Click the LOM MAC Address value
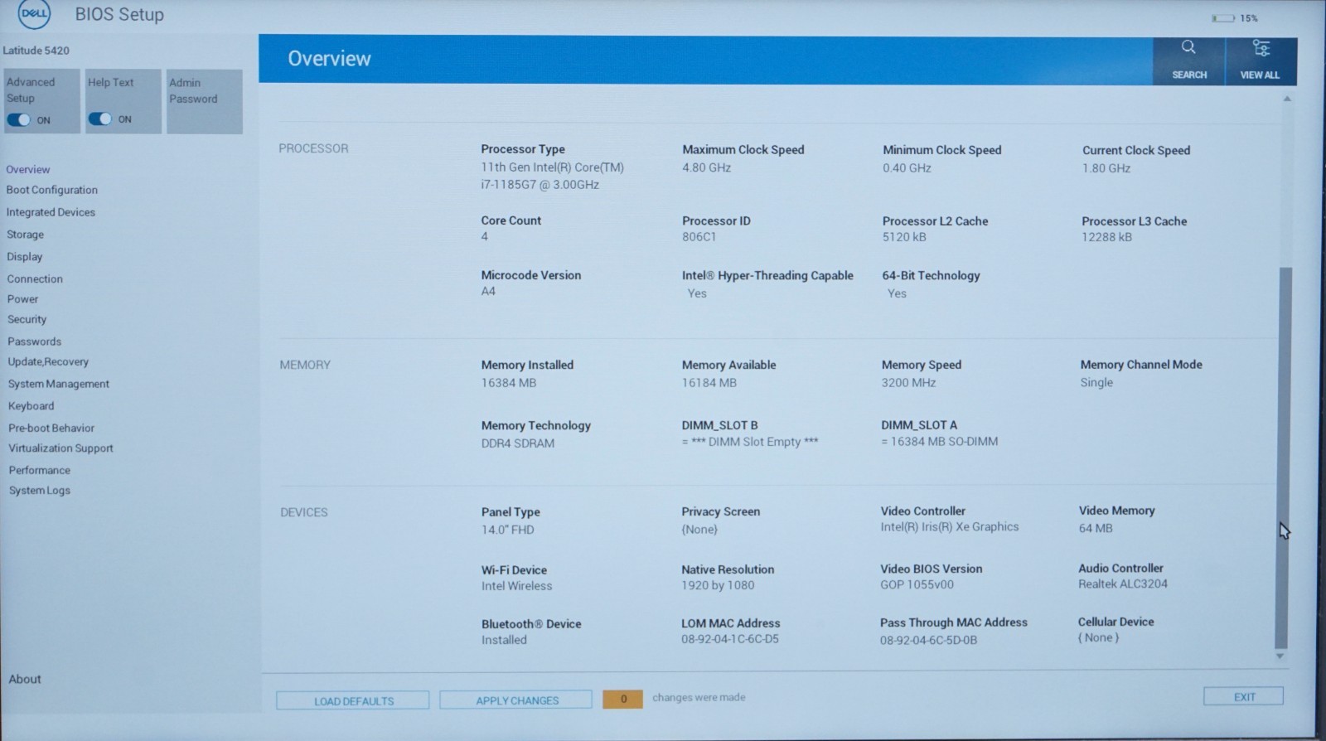This screenshot has width=1326, height=741. (x=730, y=639)
